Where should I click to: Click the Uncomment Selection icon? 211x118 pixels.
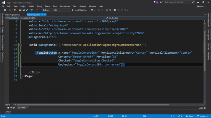110,10
